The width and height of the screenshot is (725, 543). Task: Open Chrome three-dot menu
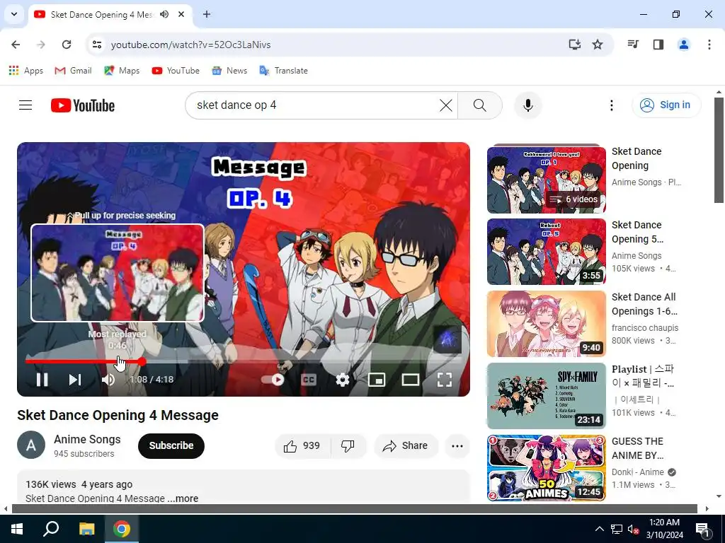tap(709, 45)
